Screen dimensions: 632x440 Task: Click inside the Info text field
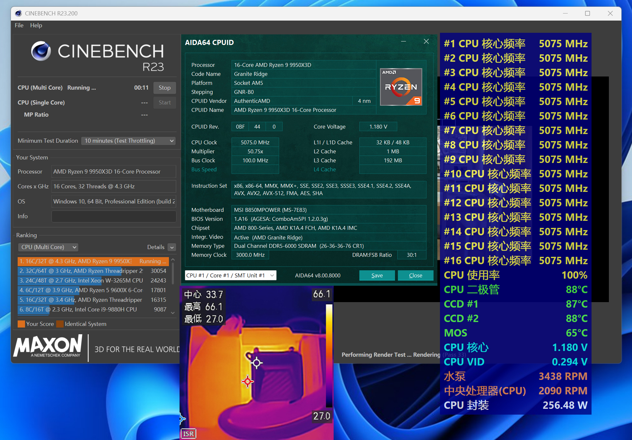(113, 216)
